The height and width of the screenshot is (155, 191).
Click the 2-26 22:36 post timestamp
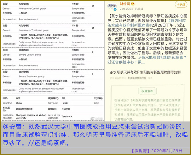(x=126, y=9)
